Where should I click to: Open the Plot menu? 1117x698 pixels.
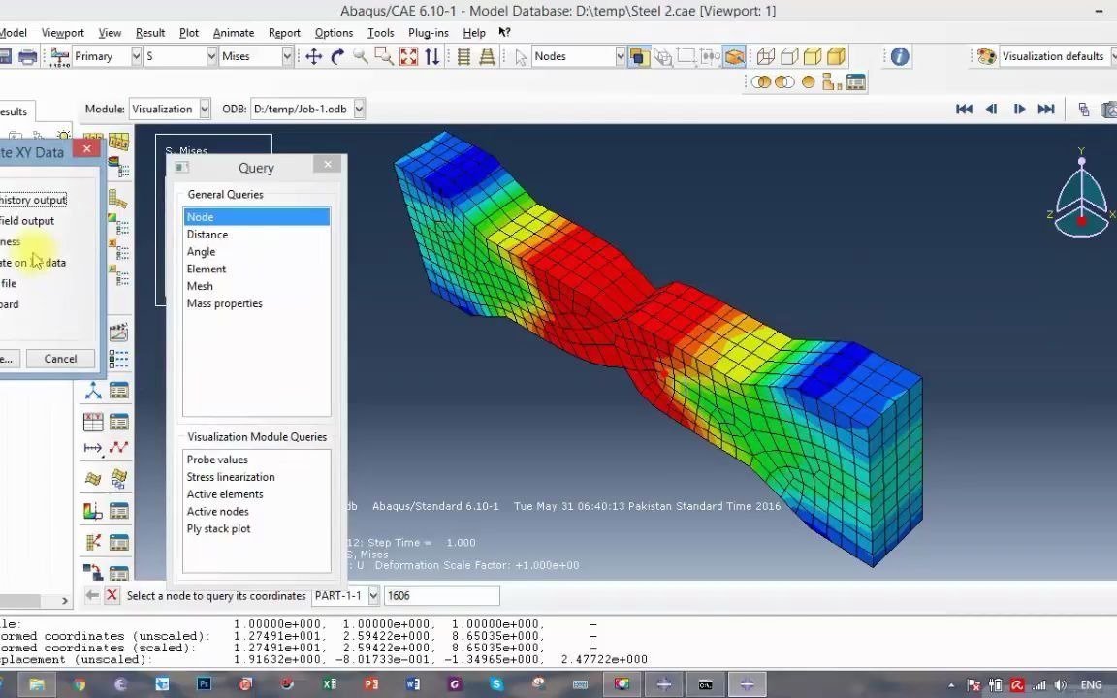point(189,33)
